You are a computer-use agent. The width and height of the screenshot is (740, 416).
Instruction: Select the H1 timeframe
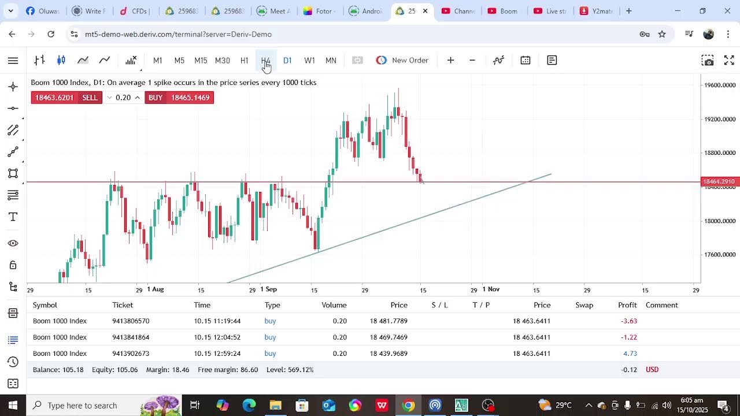point(244,60)
